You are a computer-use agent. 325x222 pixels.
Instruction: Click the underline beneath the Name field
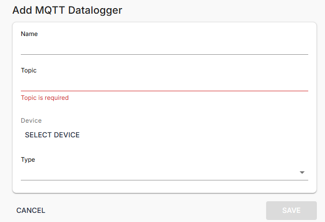[x=164, y=54]
